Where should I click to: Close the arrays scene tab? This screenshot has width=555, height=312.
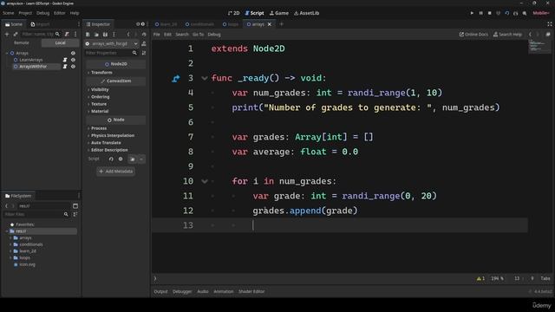click(x=270, y=24)
